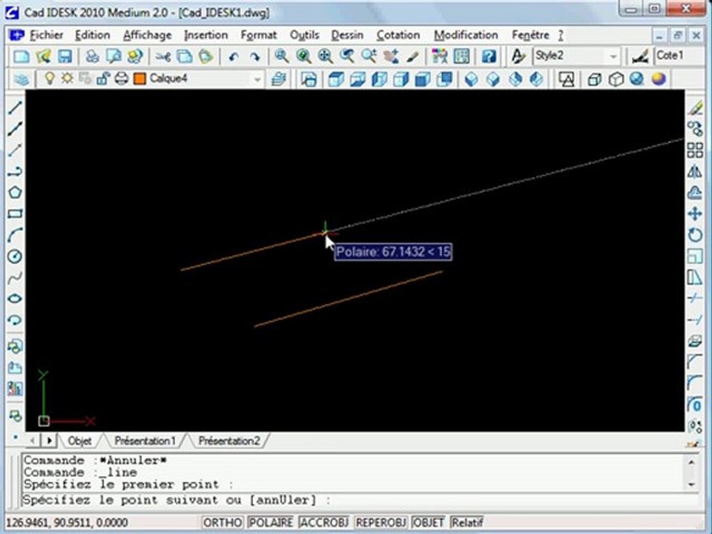712x534 pixels.
Task: Click the Move tool in right toolbar
Action: pyautogui.click(x=695, y=214)
